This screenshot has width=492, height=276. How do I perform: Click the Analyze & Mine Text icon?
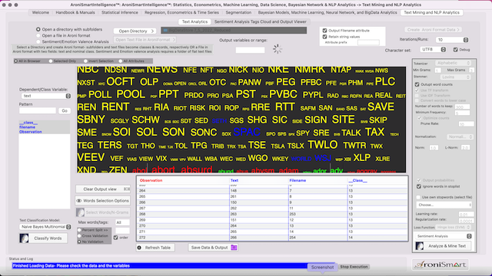click(x=420, y=246)
